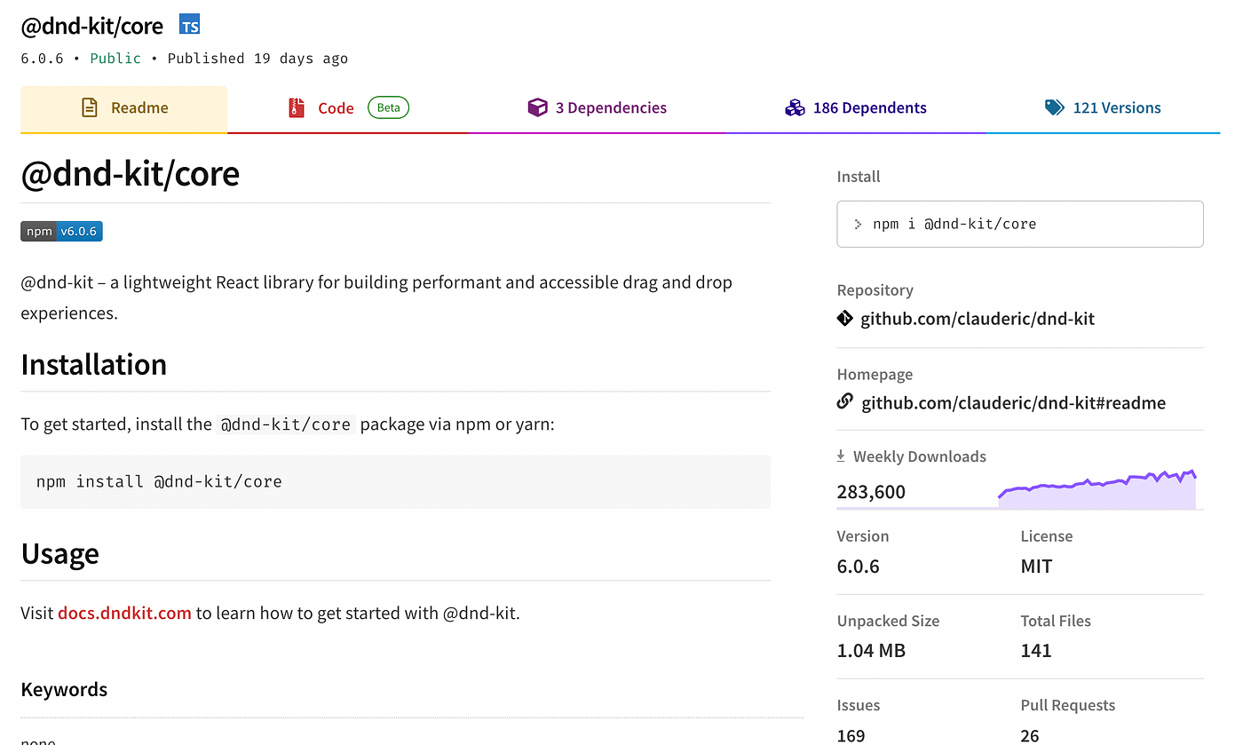
Task: Click the Usage heading
Action: tap(59, 554)
